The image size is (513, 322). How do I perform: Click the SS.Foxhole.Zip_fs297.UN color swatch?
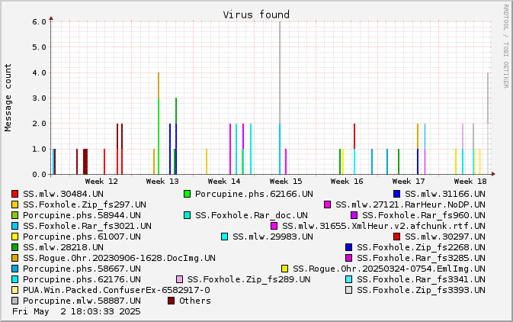pos(14,204)
